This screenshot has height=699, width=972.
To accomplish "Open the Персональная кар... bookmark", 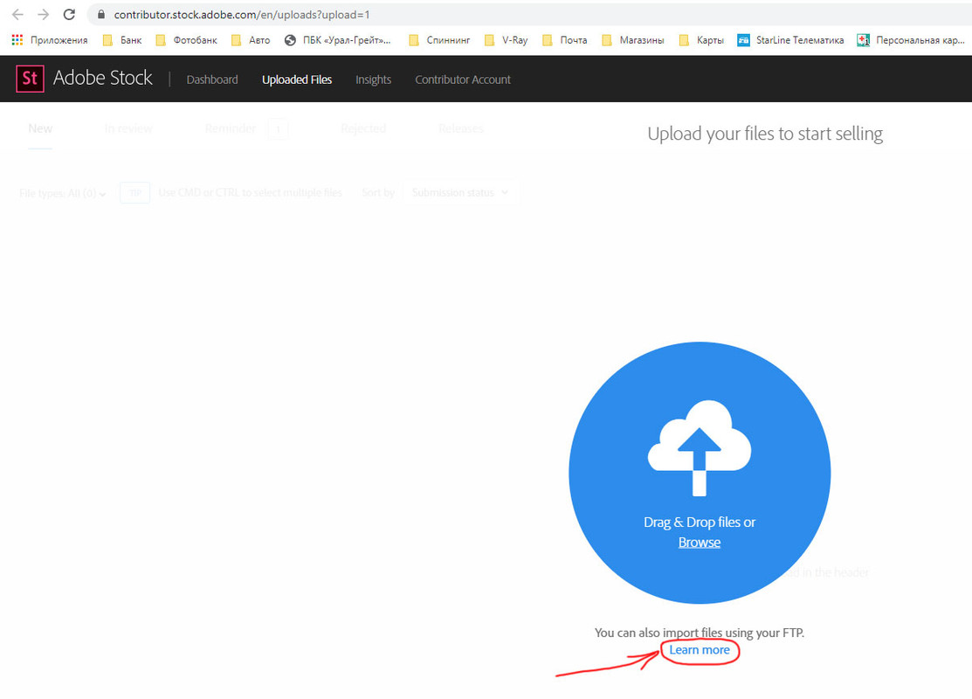I will coord(911,40).
